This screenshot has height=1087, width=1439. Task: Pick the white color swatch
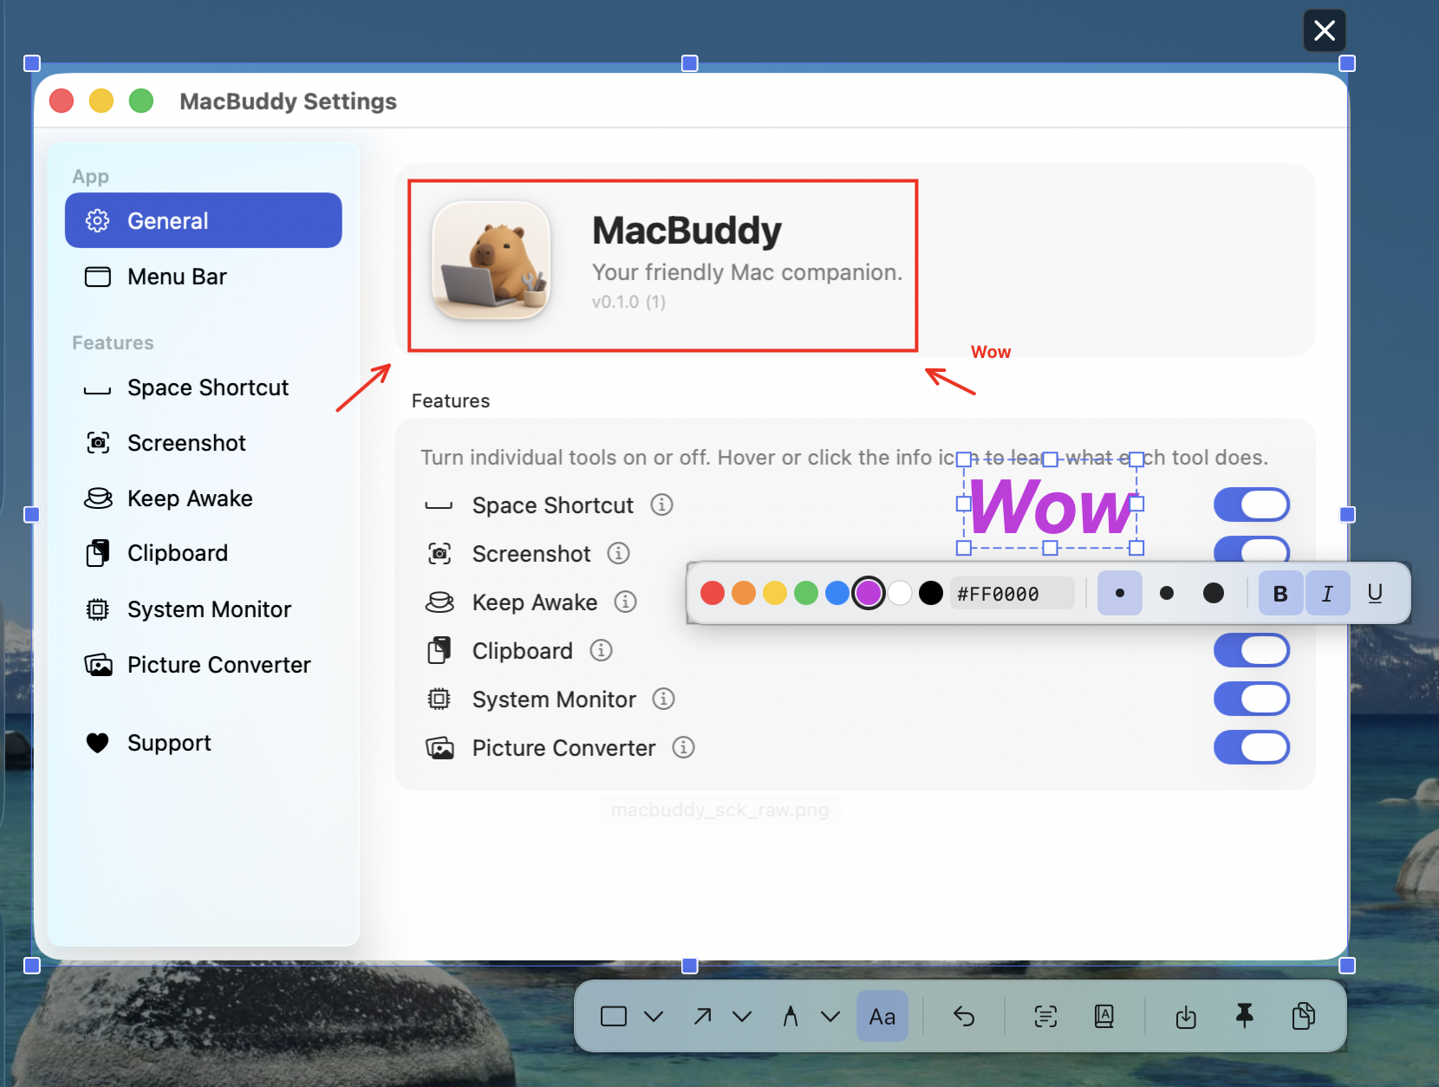pos(900,593)
